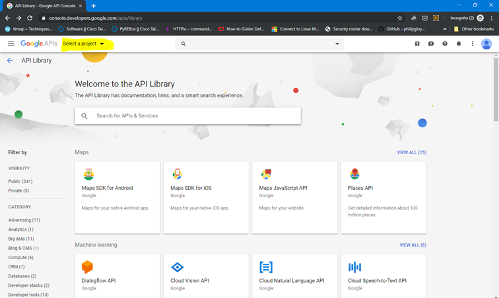Select the API Library browser tab
This screenshot has width=499, height=298.
pyautogui.click(x=45, y=6)
